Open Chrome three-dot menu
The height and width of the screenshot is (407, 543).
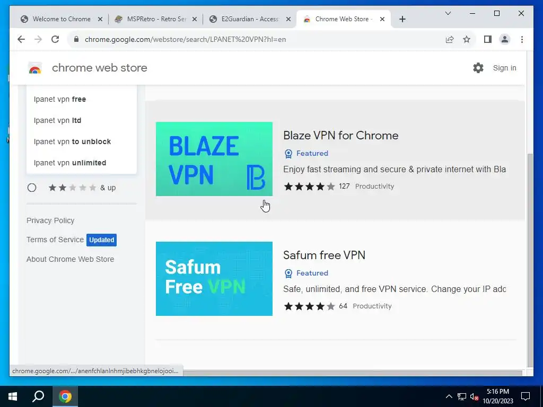coord(522,39)
